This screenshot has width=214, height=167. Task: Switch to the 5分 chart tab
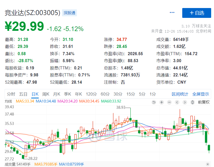[x=142, y=94]
